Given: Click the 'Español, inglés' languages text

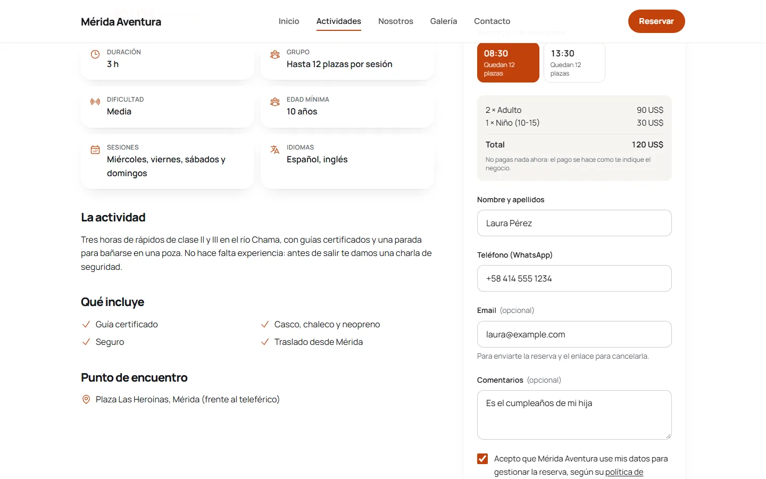Looking at the screenshot, I should click(x=317, y=159).
